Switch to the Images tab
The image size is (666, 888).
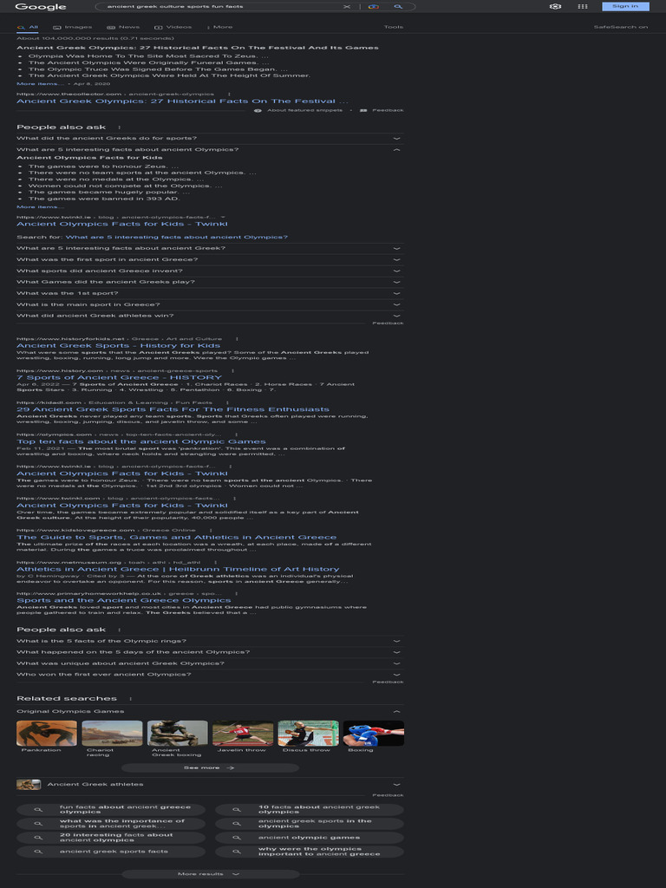73,27
